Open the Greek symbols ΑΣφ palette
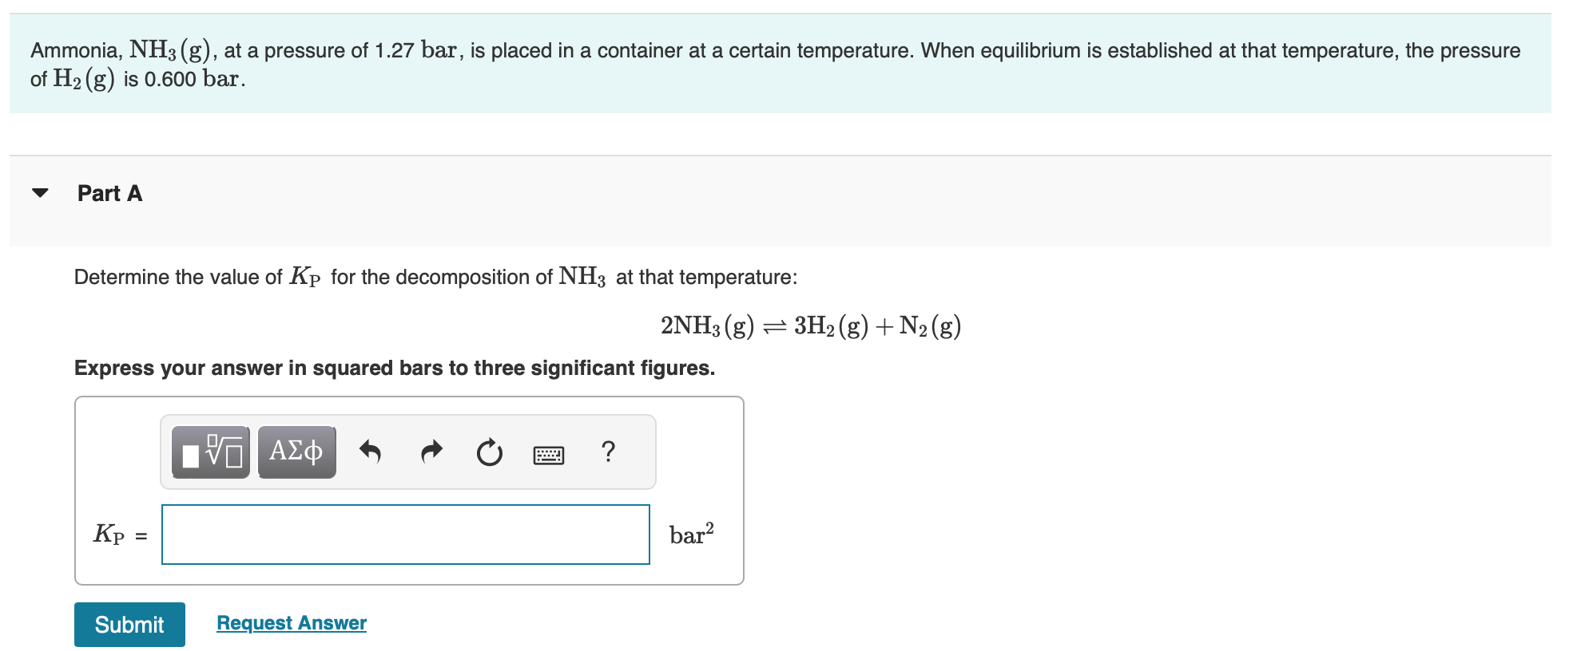The width and height of the screenshot is (1569, 651). click(296, 452)
